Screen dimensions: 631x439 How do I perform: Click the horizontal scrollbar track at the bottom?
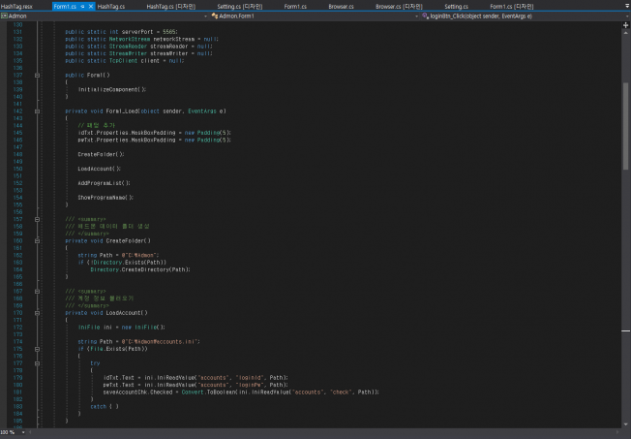324,432
